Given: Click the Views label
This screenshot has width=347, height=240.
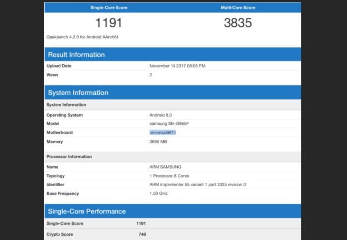Looking at the screenshot, I should click(52, 75).
